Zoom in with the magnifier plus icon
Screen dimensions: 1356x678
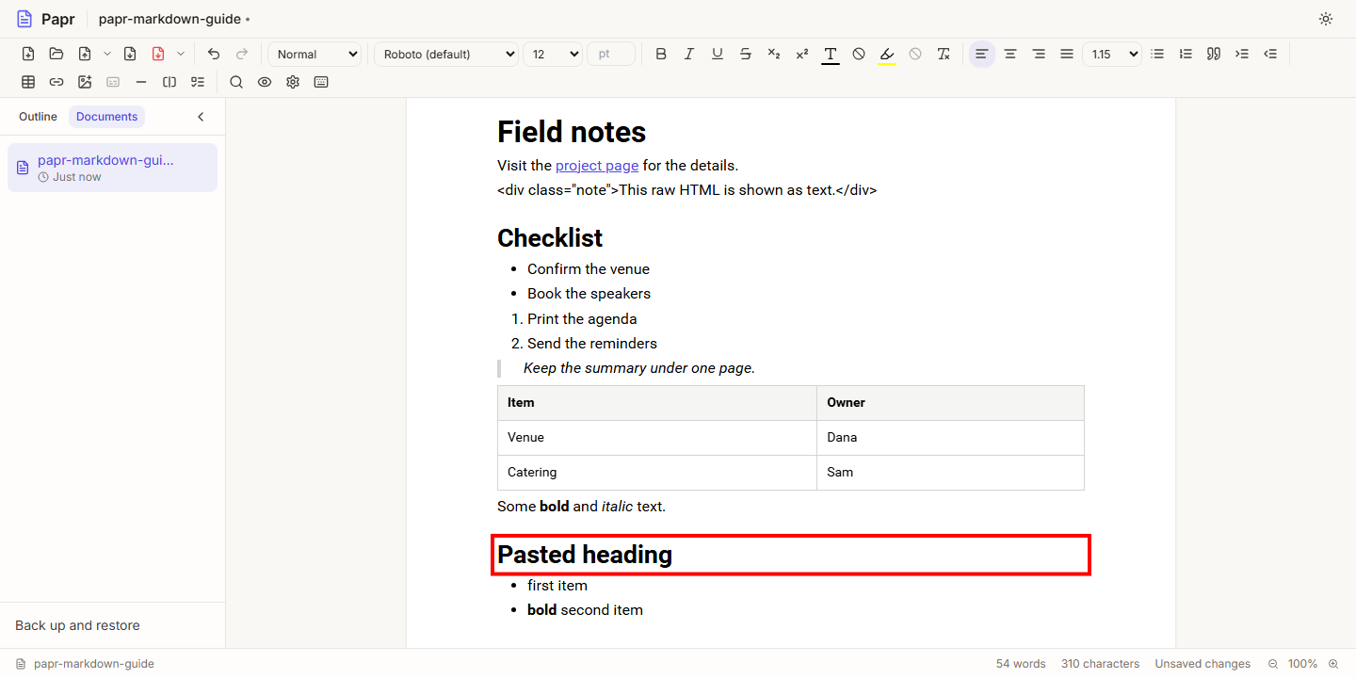coord(1333,664)
